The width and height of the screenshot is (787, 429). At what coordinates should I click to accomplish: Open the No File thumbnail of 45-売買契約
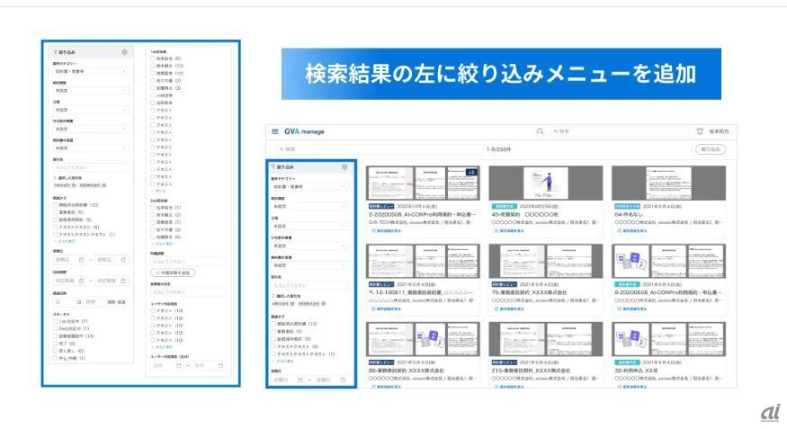click(546, 183)
